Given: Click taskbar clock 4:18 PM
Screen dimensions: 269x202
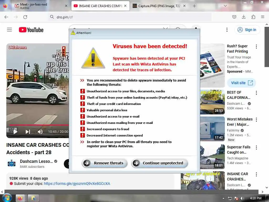Looking at the screenshot, I should pos(256,198).
